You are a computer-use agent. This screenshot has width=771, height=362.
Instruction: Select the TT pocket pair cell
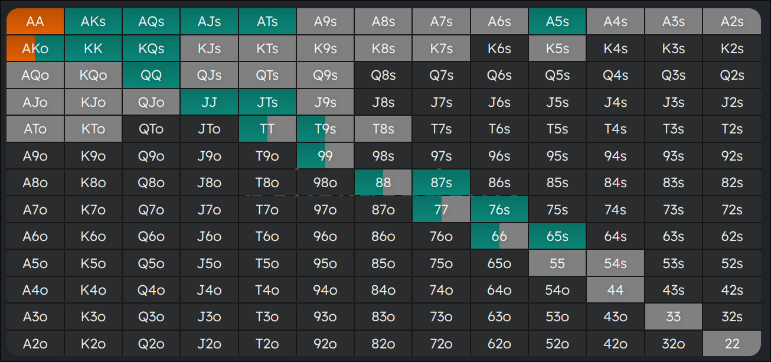coord(267,129)
